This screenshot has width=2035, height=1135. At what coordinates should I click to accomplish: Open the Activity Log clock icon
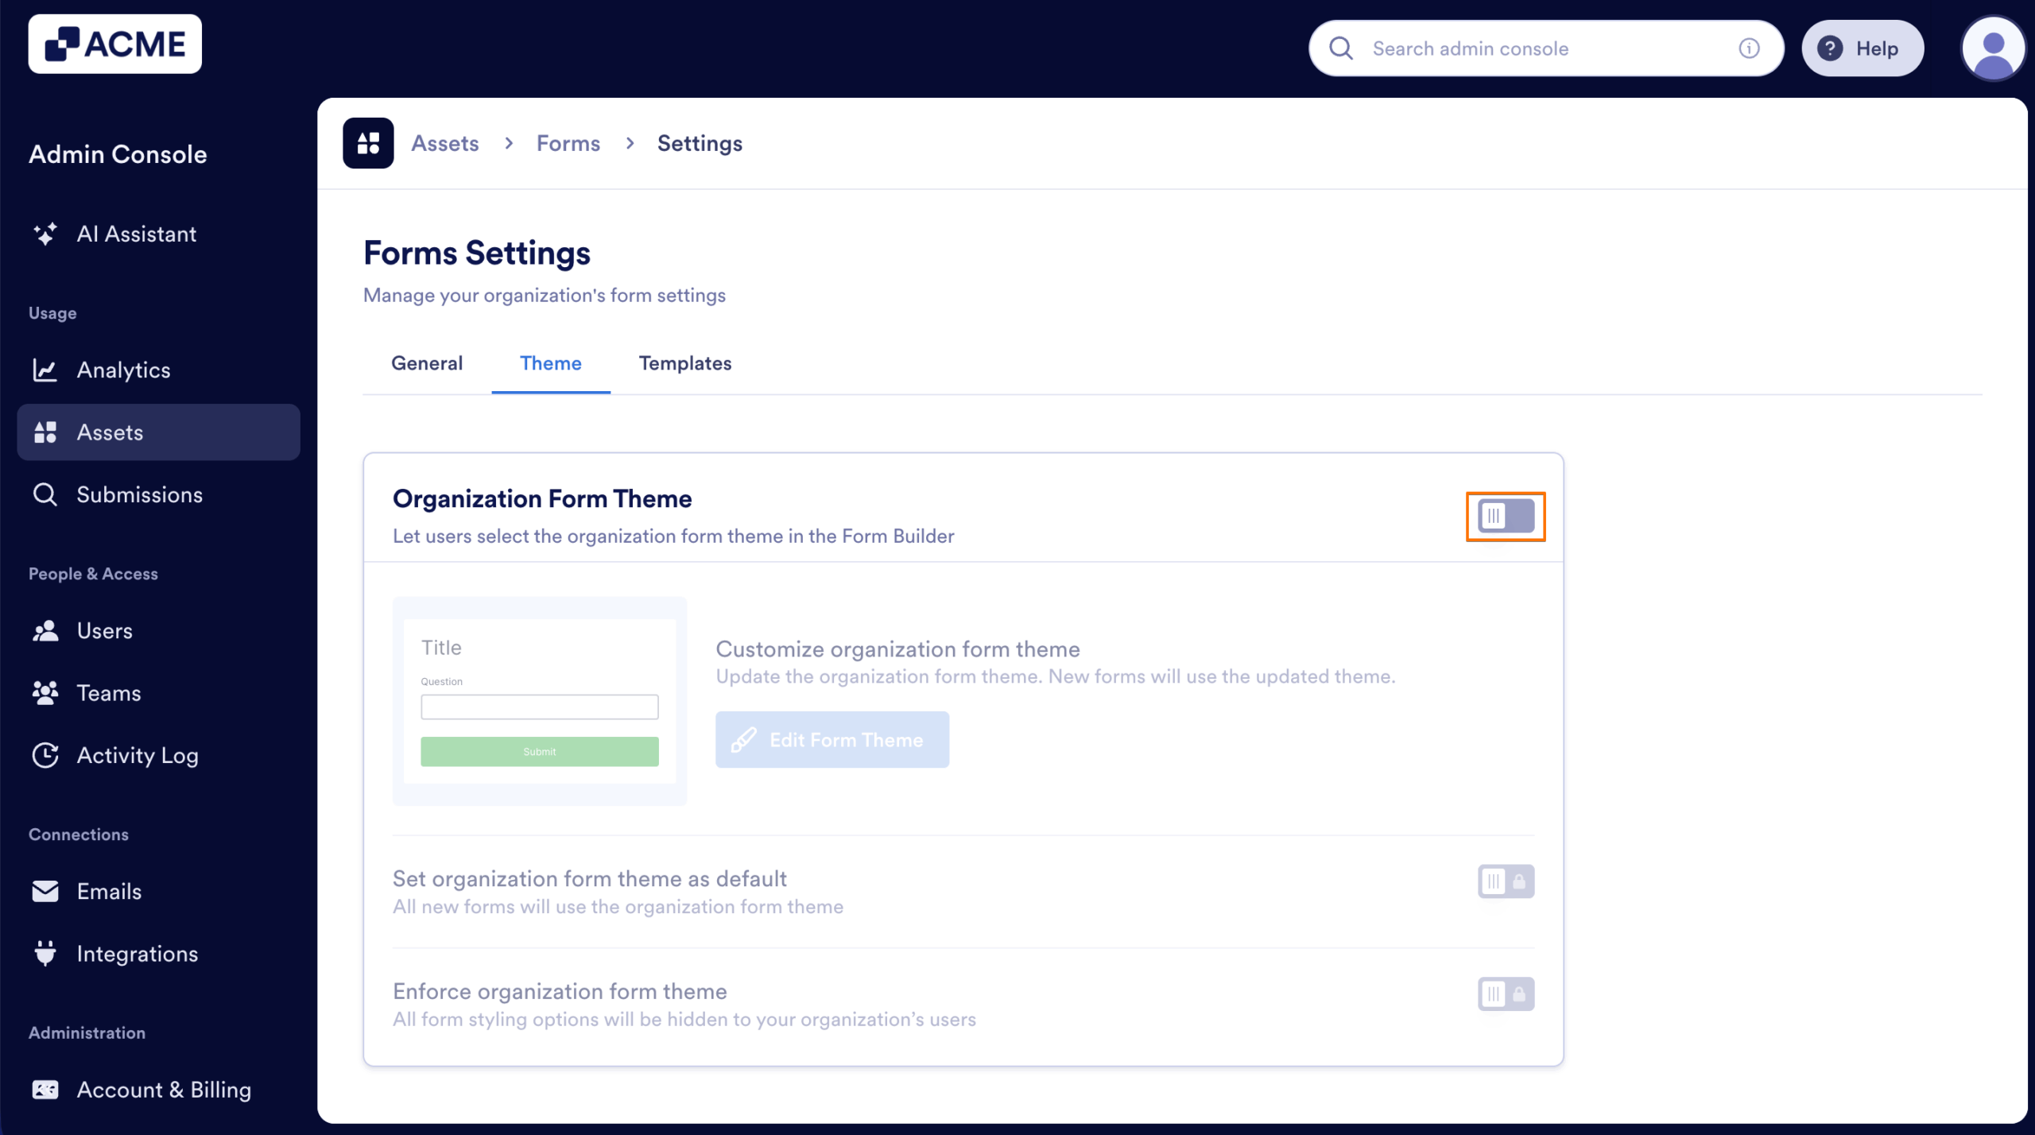[46, 755]
